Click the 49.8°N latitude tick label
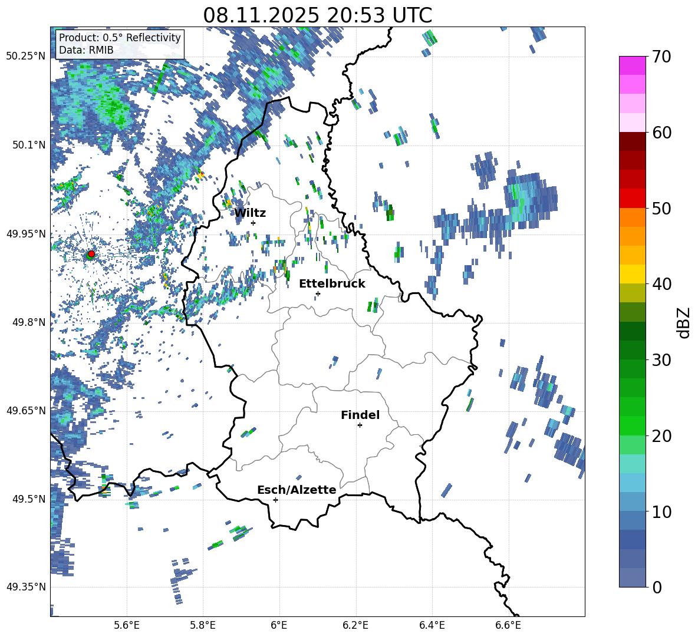 click(28, 322)
